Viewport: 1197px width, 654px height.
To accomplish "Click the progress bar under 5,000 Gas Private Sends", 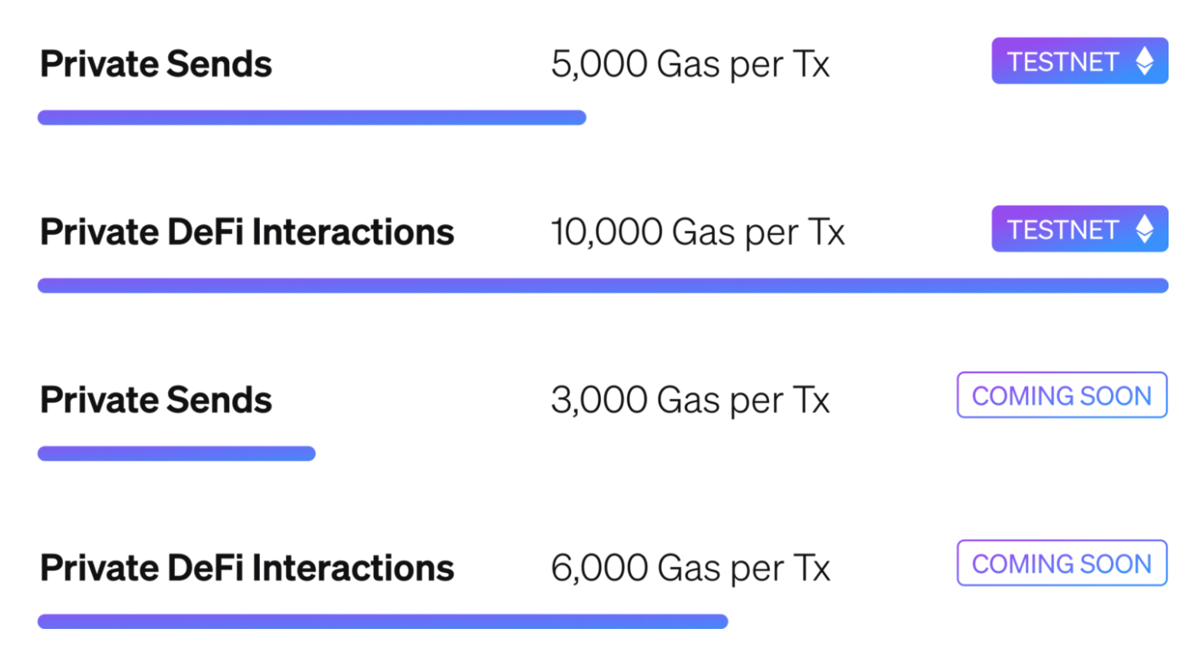I will pos(312,118).
